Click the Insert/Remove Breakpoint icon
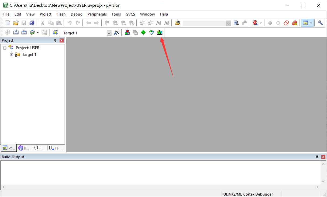Screen dimensions: 327x197 (x=270, y=23)
